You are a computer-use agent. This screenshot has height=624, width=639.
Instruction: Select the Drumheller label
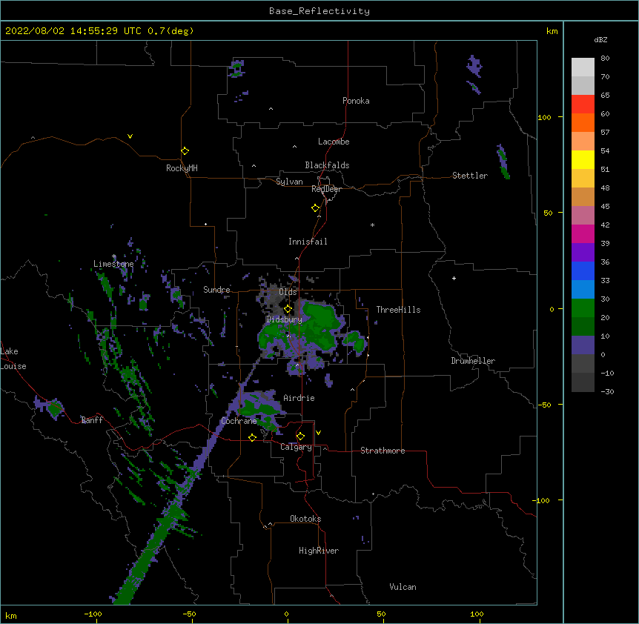(x=473, y=361)
